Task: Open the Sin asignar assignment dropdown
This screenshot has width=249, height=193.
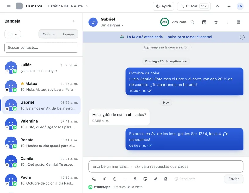Action: click(112, 25)
